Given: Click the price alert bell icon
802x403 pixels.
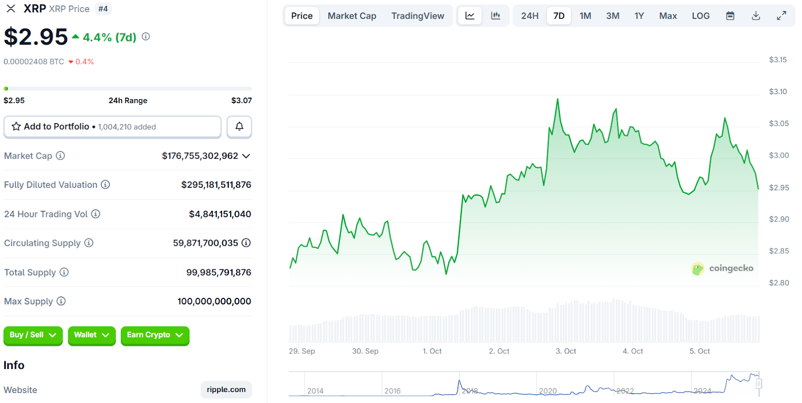Looking at the screenshot, I should point(239,127).
